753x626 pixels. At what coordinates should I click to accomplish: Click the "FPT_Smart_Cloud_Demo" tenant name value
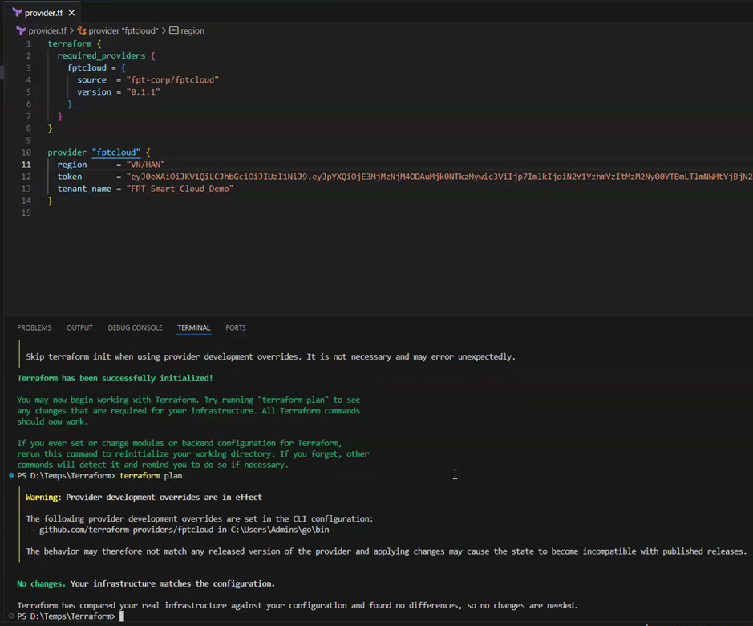pyautogui.click(x=180, y=189)
